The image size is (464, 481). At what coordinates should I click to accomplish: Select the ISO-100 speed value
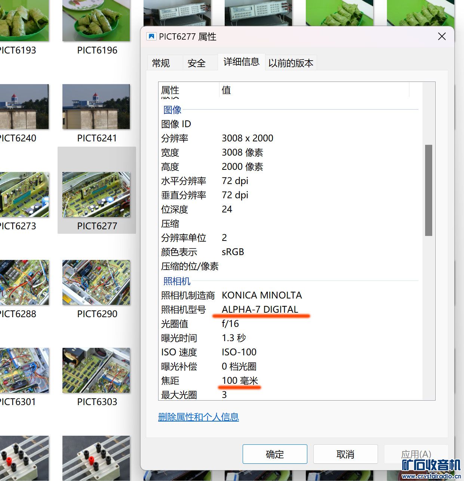point(239,352)
